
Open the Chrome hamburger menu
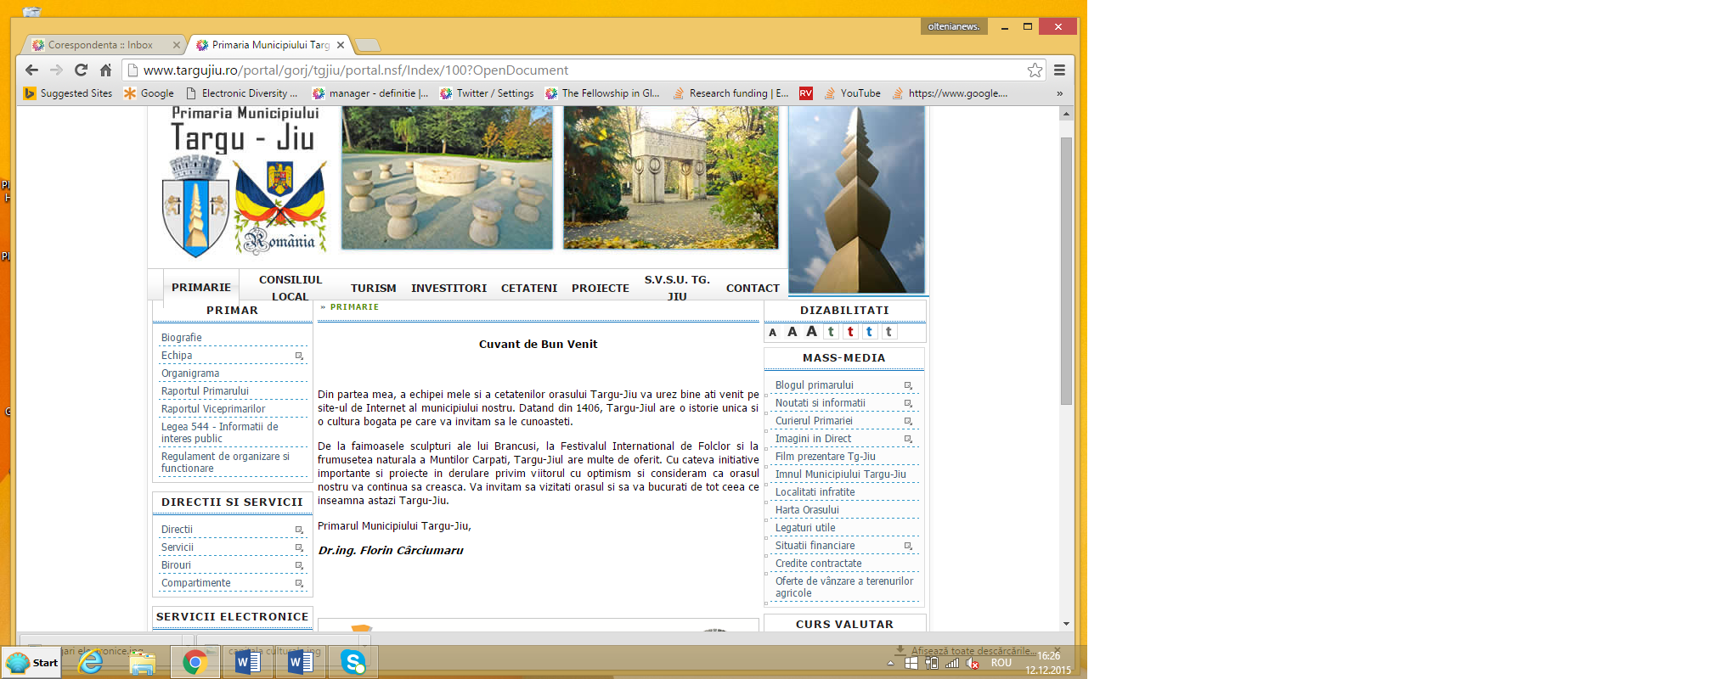pos(1059,70)
